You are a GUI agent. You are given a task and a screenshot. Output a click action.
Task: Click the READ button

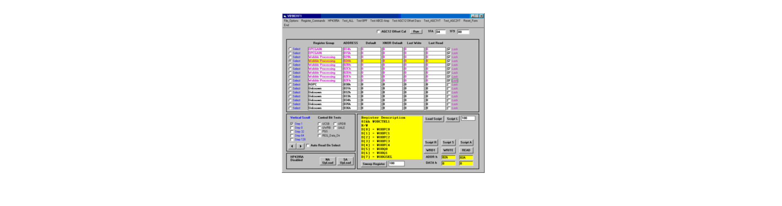click(x=466, y=150)
